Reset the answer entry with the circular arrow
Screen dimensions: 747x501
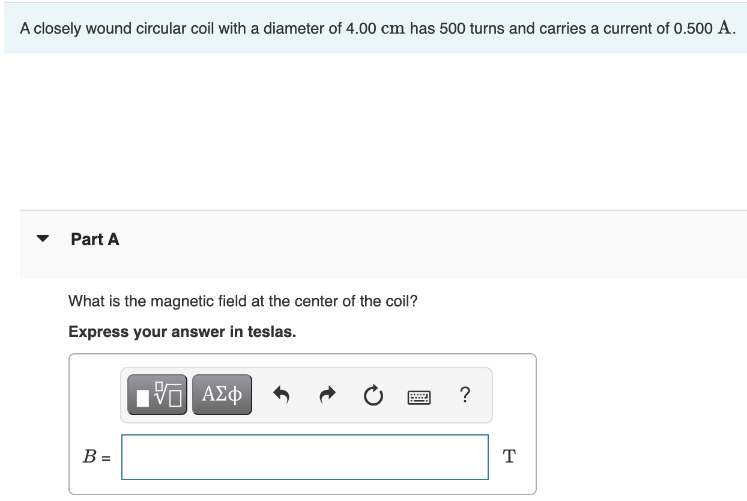(373, 395)
